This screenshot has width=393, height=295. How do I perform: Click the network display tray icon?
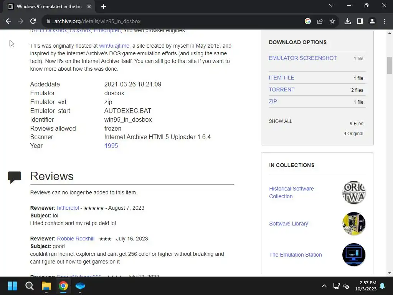tap(336, 286)
